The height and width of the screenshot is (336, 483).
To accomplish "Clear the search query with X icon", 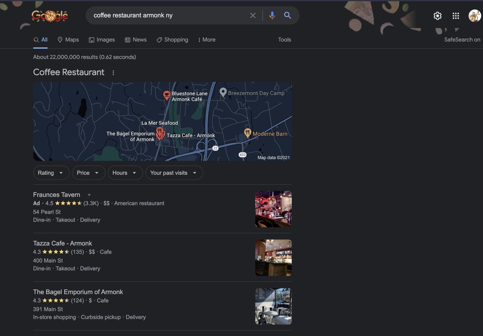I will 253,16.
